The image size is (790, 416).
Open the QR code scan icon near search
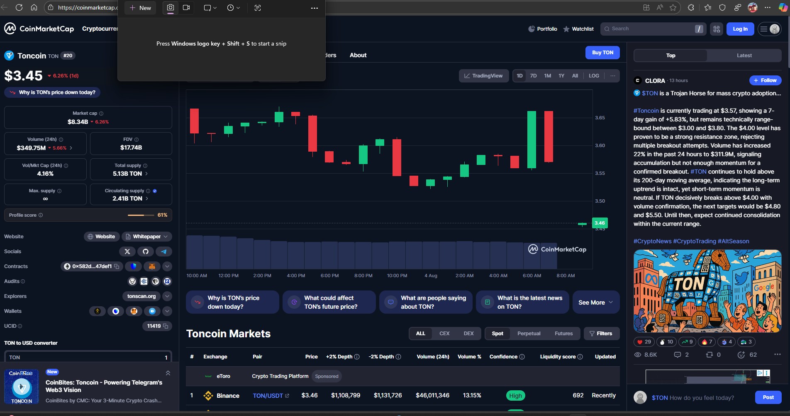[717, 29]
